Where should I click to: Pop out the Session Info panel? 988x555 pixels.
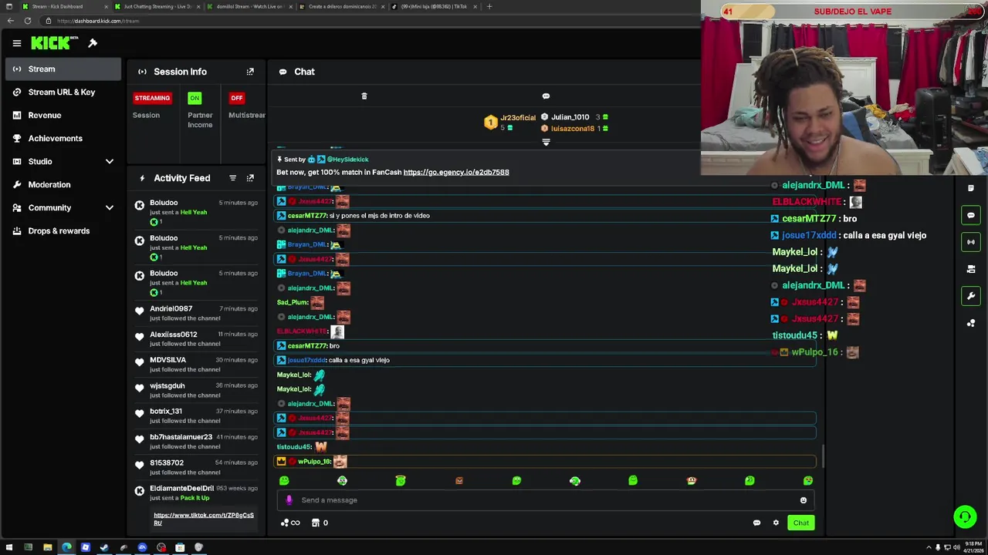point(250,72)
